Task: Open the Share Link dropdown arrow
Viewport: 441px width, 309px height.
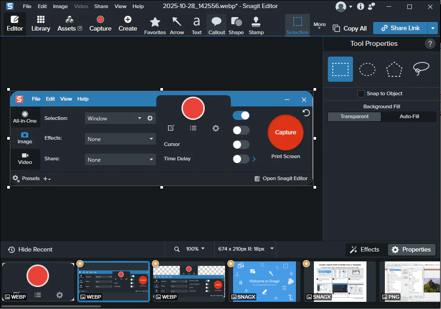Action: point(432,28)
